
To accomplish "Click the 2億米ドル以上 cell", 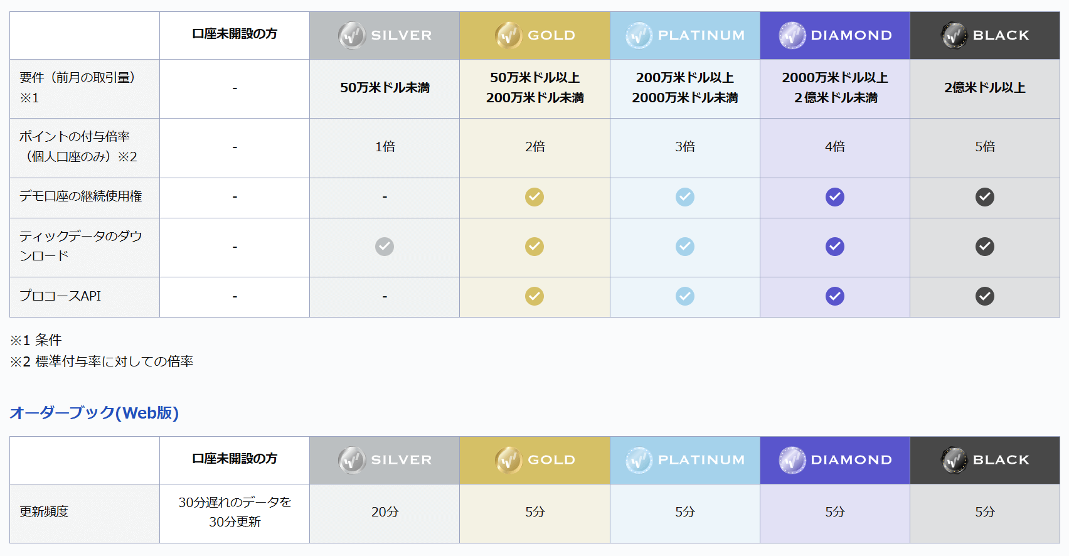I will click(x=985, y=88).
